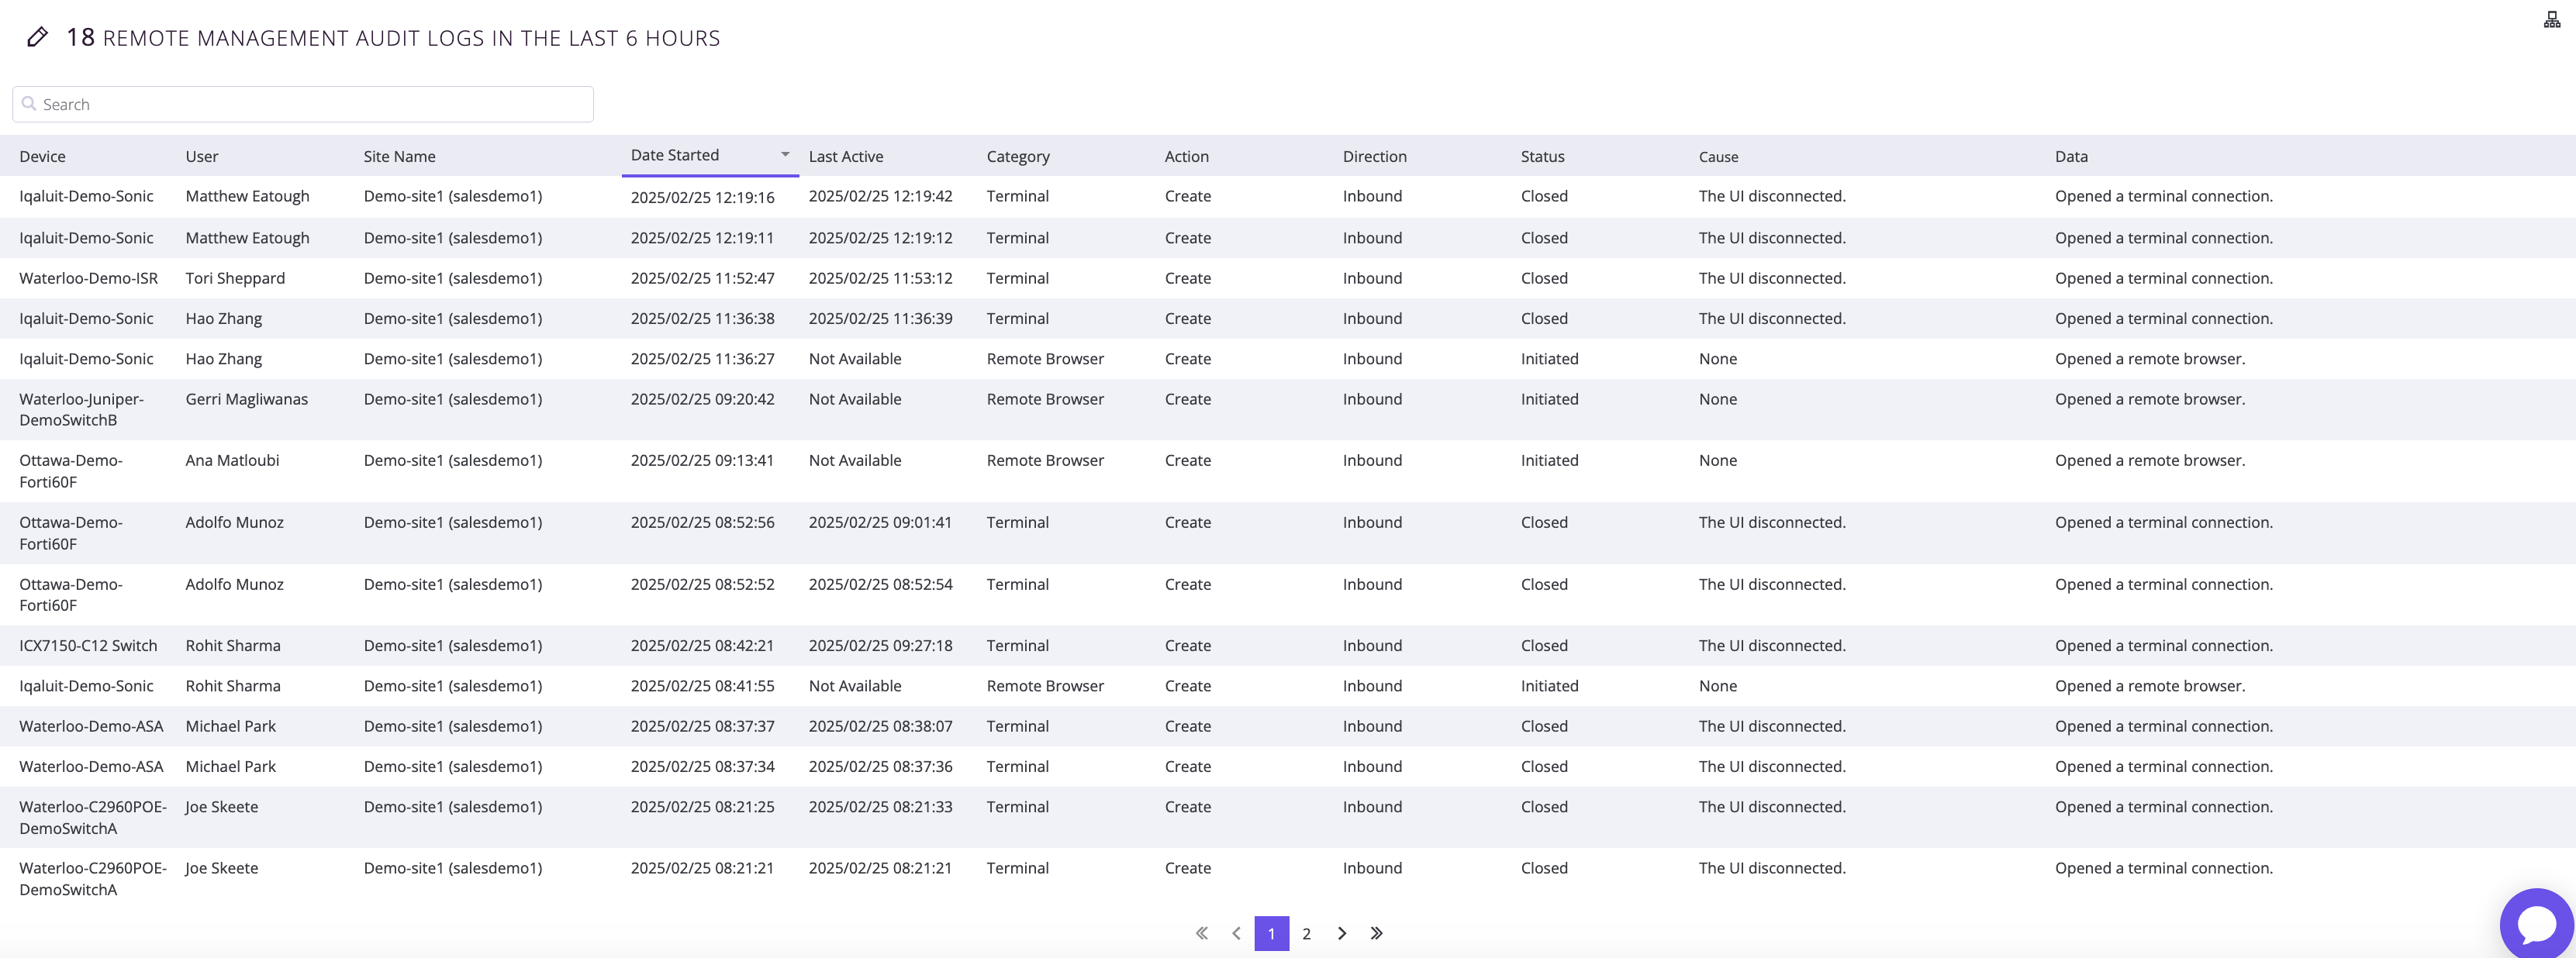Sort by Device column header
2576x958 pixels.
(42, 156)
